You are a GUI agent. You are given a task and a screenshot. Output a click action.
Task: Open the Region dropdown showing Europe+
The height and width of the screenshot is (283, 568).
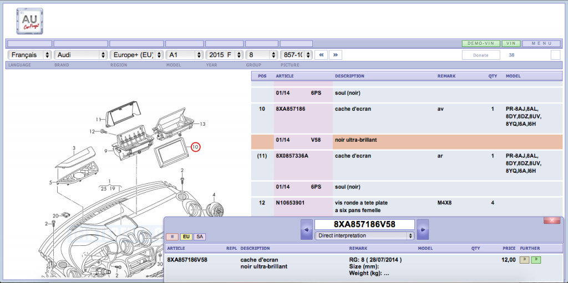[136, 55]
